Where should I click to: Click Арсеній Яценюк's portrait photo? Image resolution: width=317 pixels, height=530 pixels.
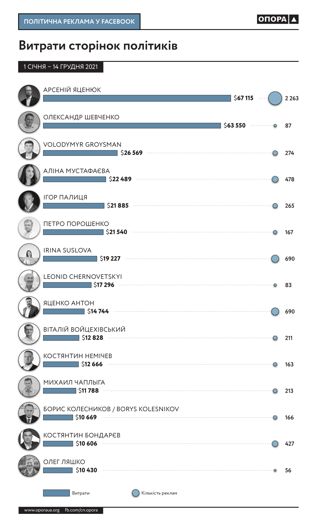(29, 96)
